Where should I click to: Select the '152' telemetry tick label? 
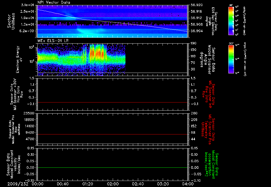click(x=193, y=126)
